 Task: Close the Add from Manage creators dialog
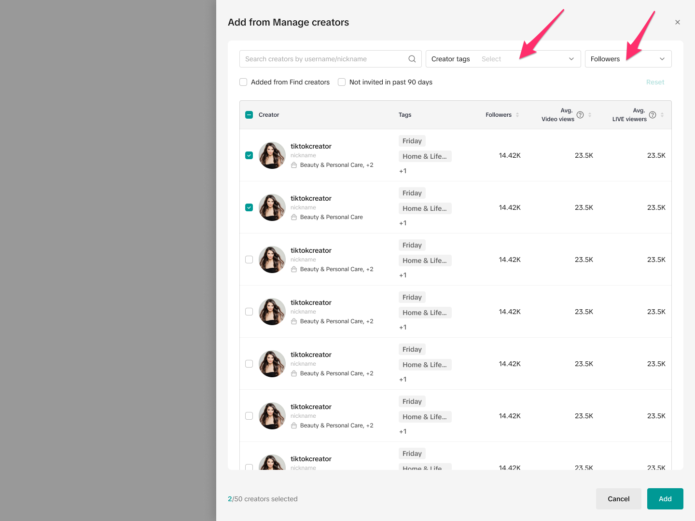pyautogui.click(x=678, y=22)
